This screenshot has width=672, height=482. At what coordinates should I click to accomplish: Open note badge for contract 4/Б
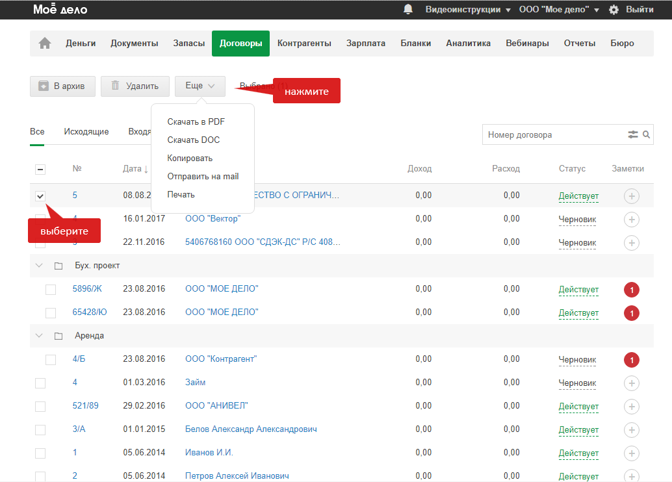[631, 360]
